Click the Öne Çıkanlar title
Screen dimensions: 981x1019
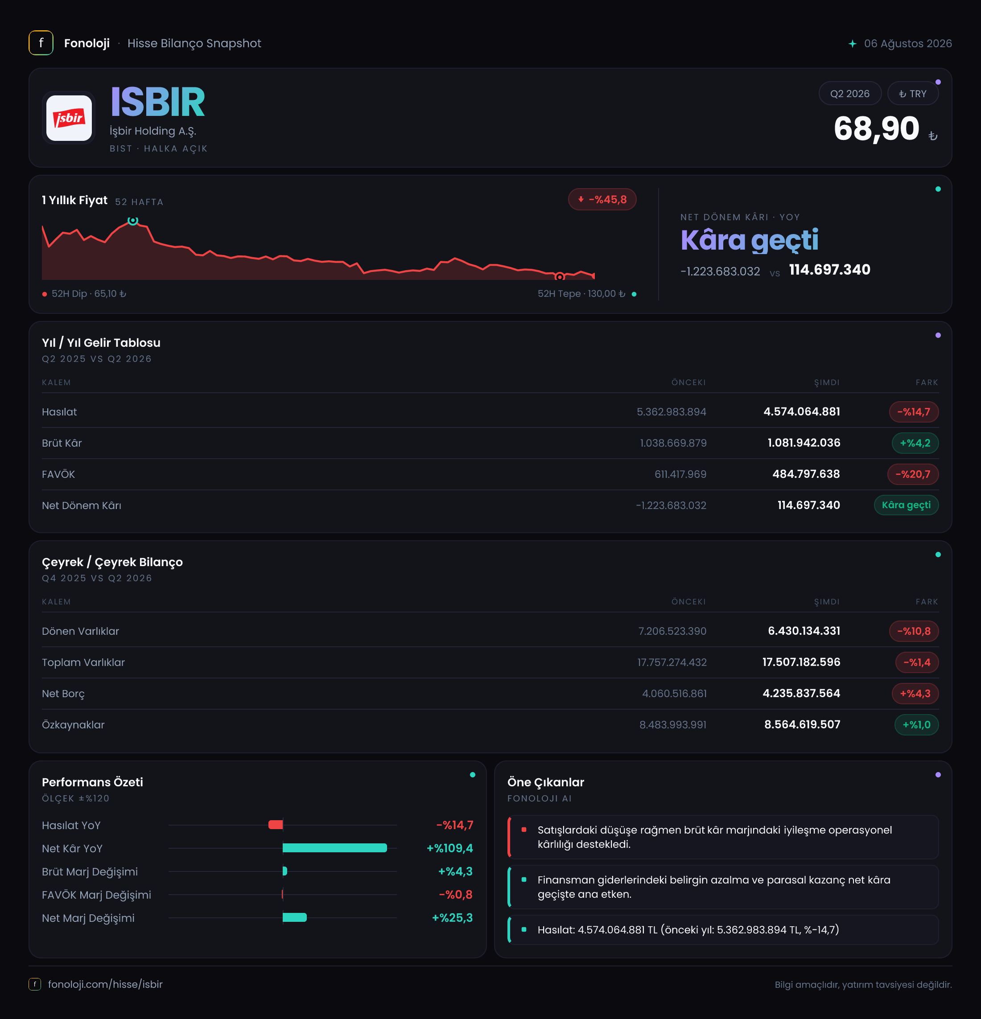click(x=546, y=782)
